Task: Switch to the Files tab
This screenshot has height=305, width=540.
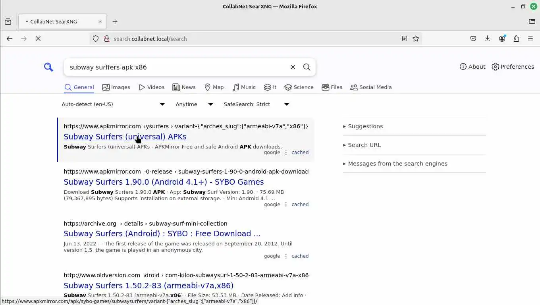Action: pos(332,87)
